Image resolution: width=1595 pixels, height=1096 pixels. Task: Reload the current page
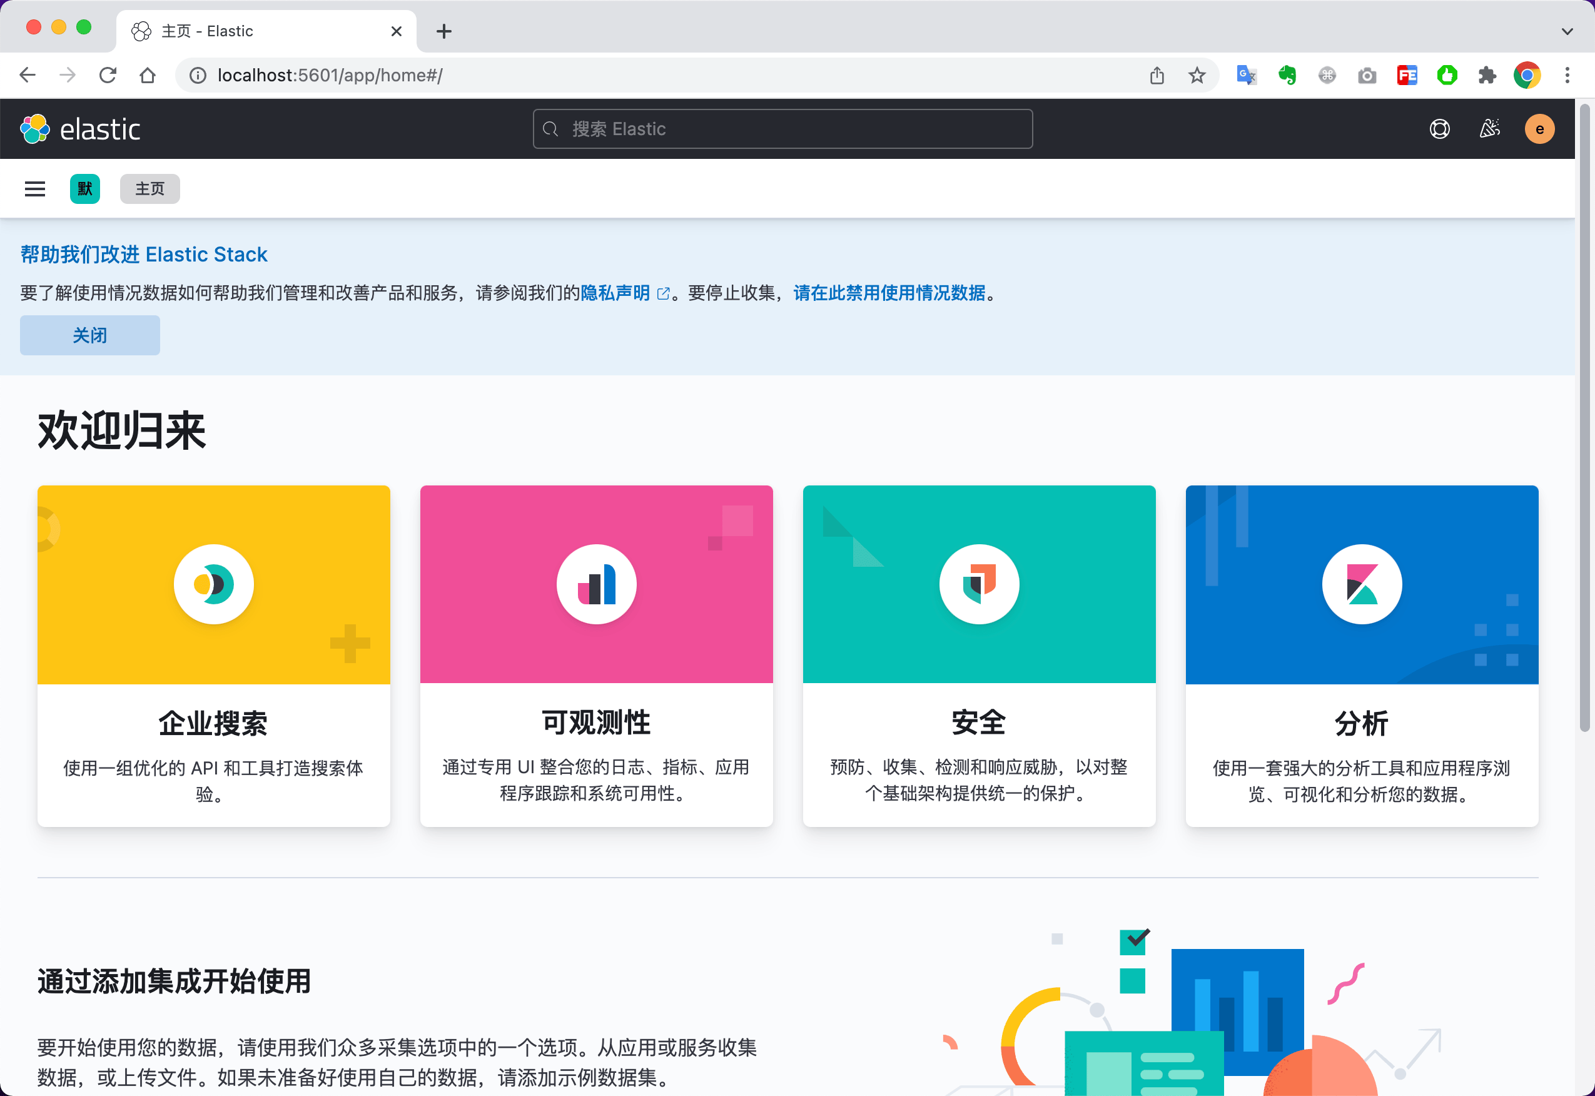108,75
